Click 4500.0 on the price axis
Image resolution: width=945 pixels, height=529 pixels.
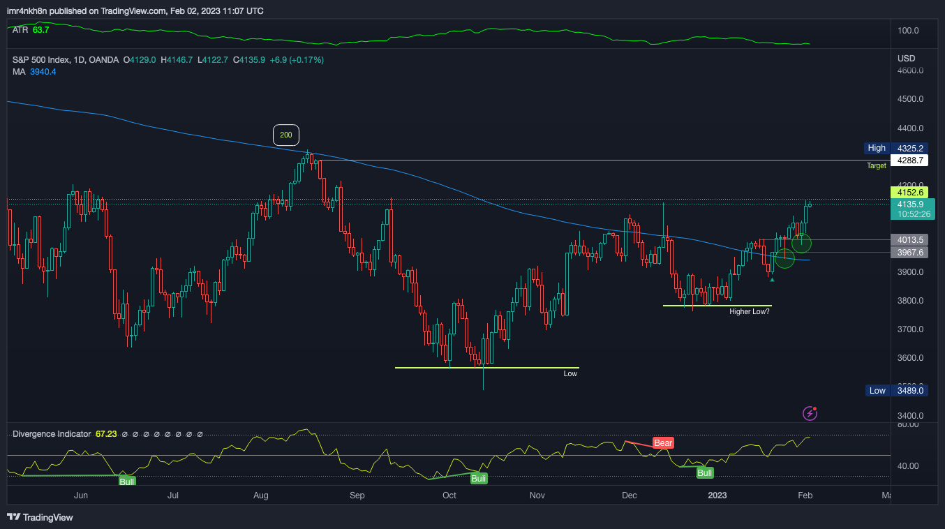pyautogui.click(x=910, y=99)
